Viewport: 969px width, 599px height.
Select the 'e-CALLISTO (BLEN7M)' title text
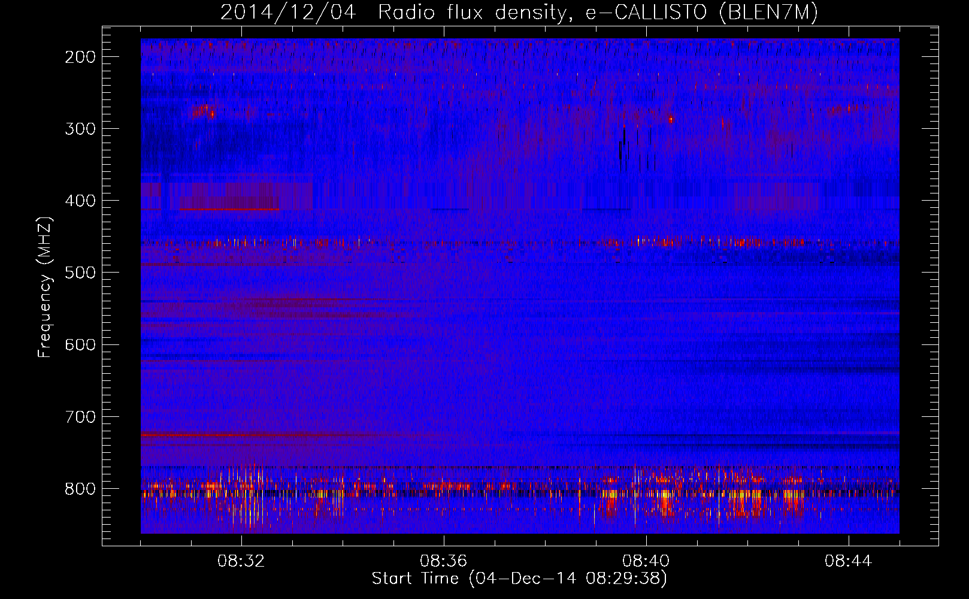[701, 13]
